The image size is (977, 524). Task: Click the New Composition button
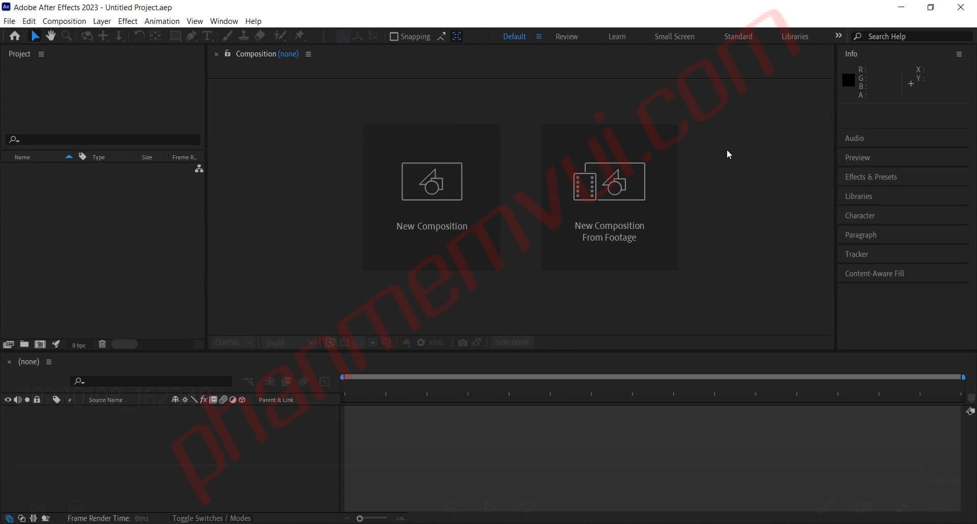click(x=432, y=198)
